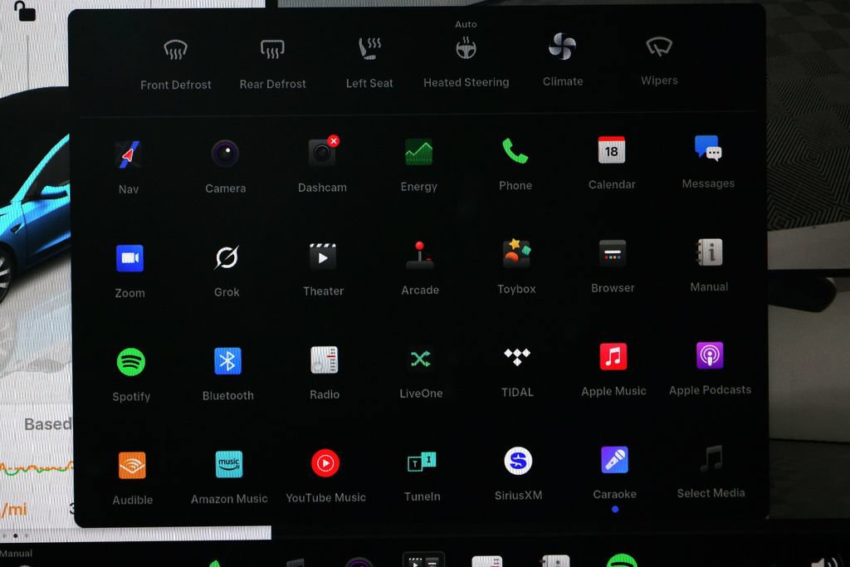Launch the Audible app
Image resolution: width=850 pixels, height=567 pixels.
[132, 465]
